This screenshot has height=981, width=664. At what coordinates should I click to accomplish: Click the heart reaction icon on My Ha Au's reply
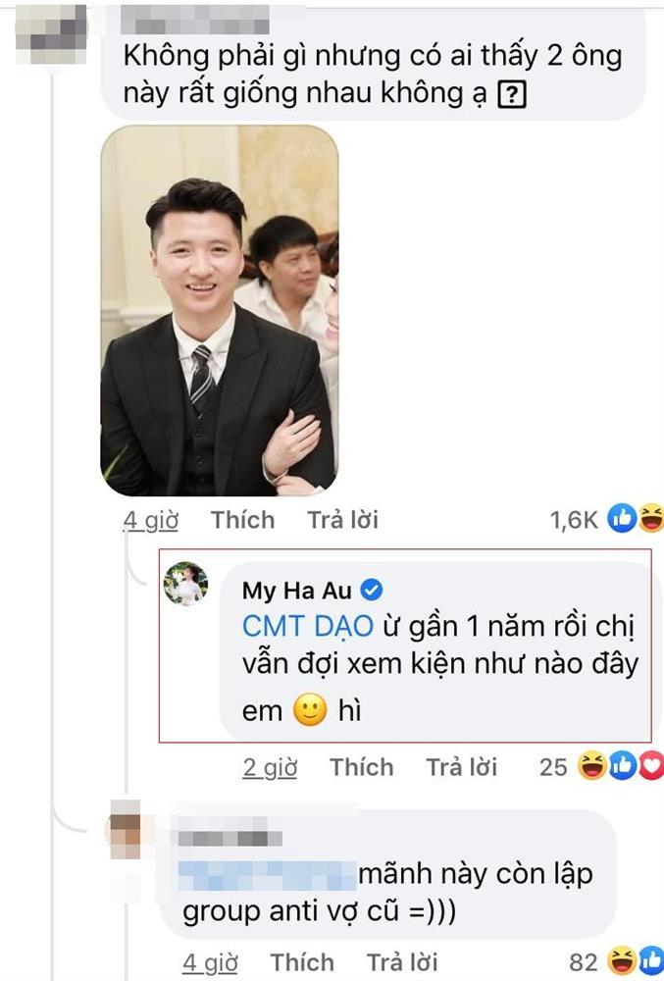[x=651, y=766]
